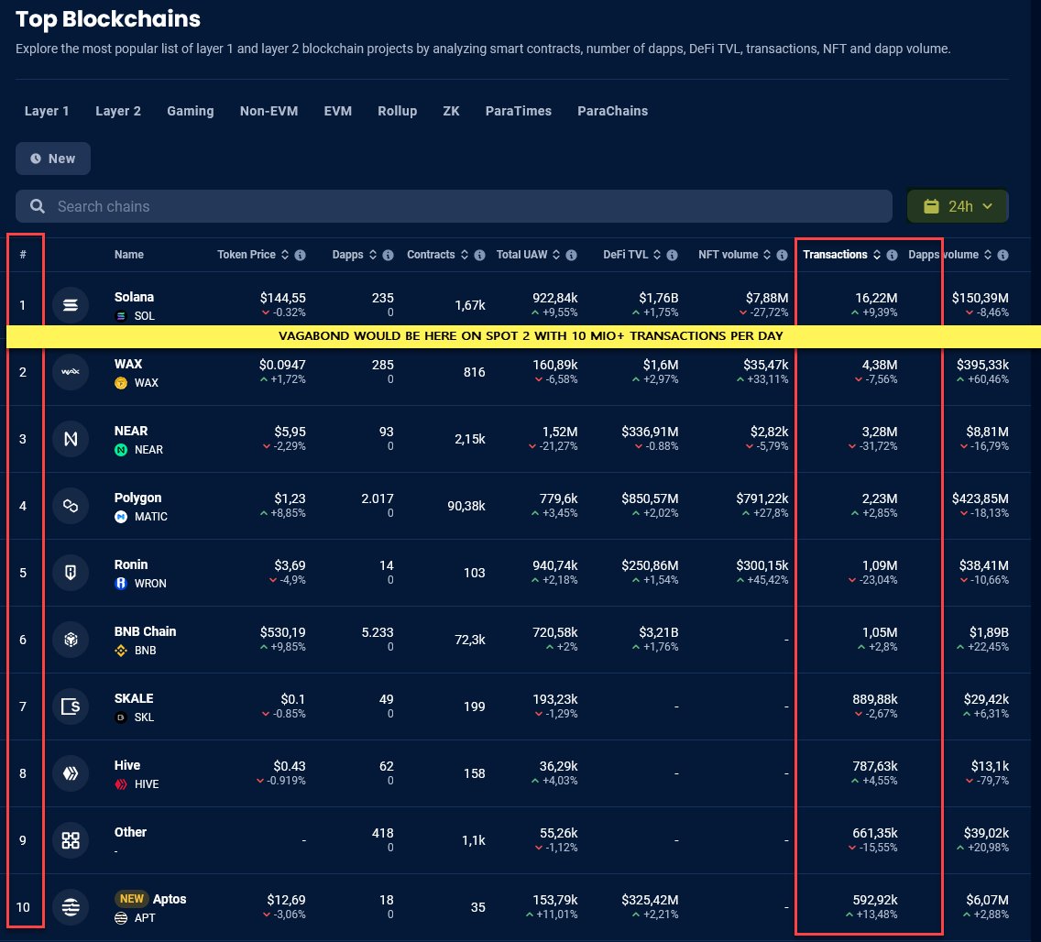Image resolution: width=1041 pixels, height=942 pixels.
Task: Select the Rollup filter tab
Action: (397, 111)
